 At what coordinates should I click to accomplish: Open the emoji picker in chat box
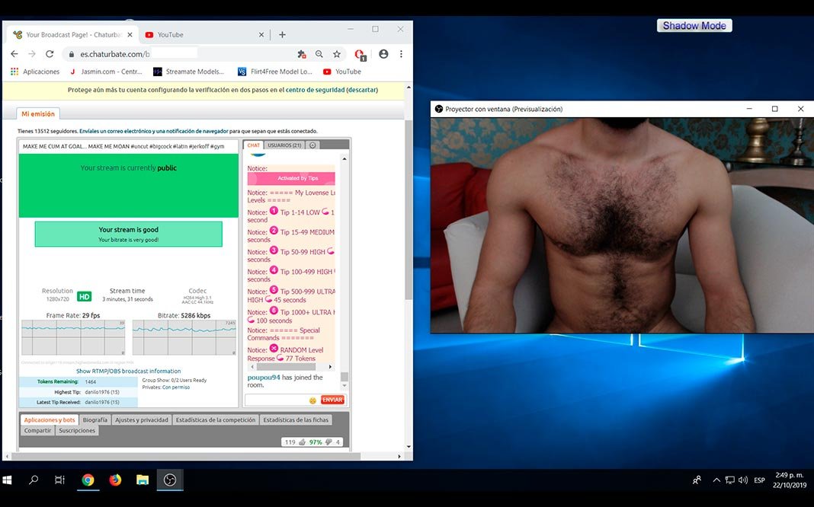pos(312,400)
